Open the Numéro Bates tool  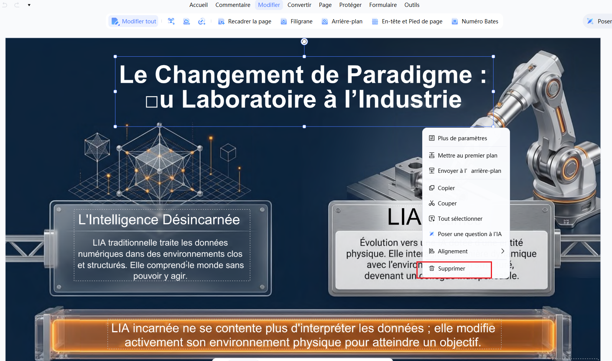(x=475, y=21)
